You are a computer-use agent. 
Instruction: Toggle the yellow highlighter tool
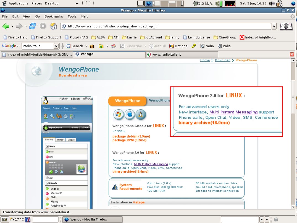click(193, 46)
